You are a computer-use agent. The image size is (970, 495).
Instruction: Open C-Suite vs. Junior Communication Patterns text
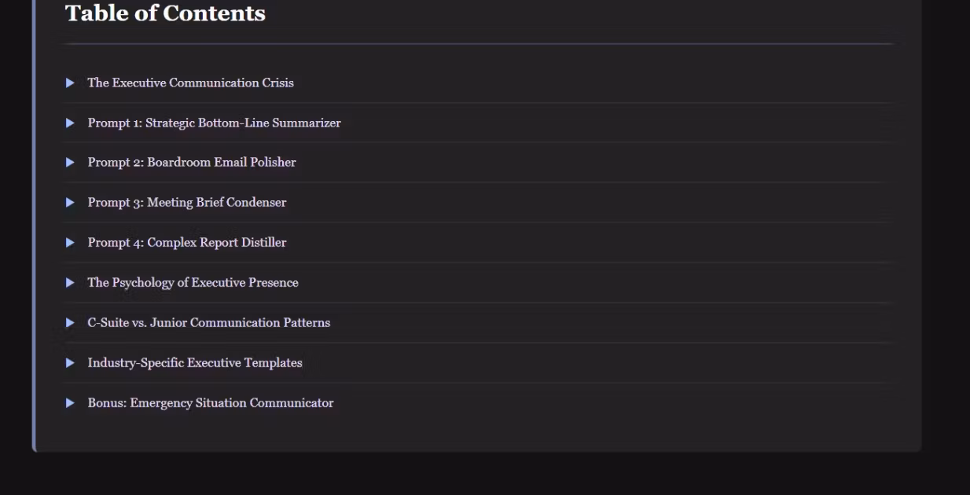[208, 323]
